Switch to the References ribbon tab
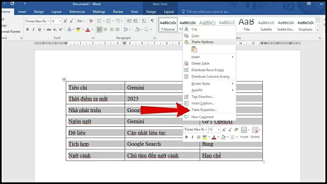This screenshot has width=327, height=184. coord(77,12)
